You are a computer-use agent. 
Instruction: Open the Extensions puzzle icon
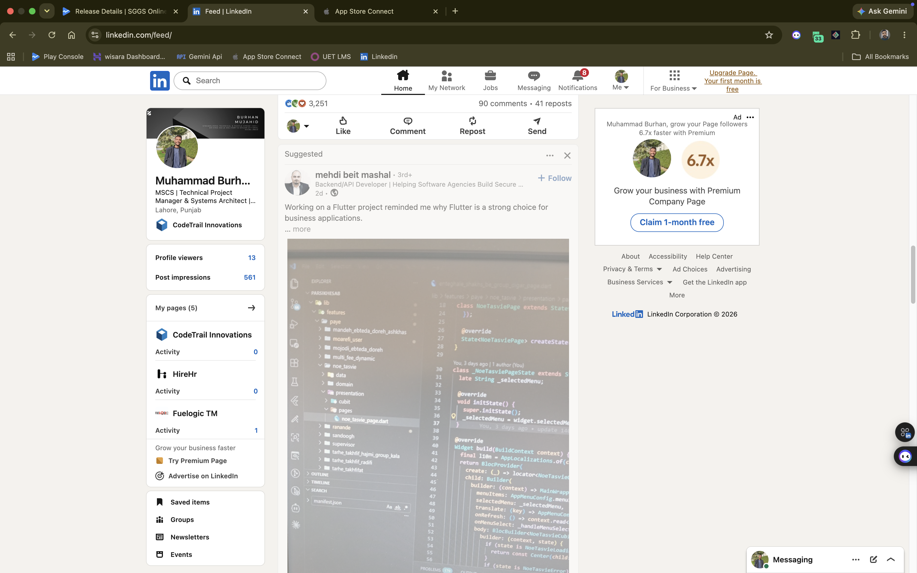[x=855, y=35]
